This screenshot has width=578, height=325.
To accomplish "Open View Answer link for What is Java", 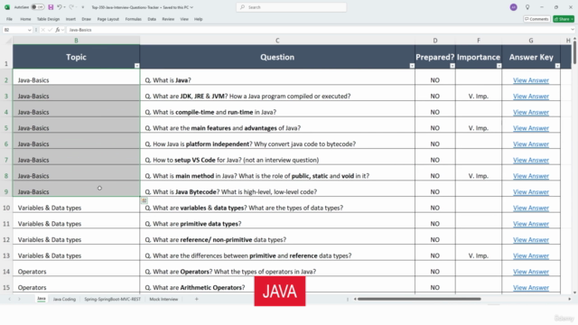I will click(531, 80).
